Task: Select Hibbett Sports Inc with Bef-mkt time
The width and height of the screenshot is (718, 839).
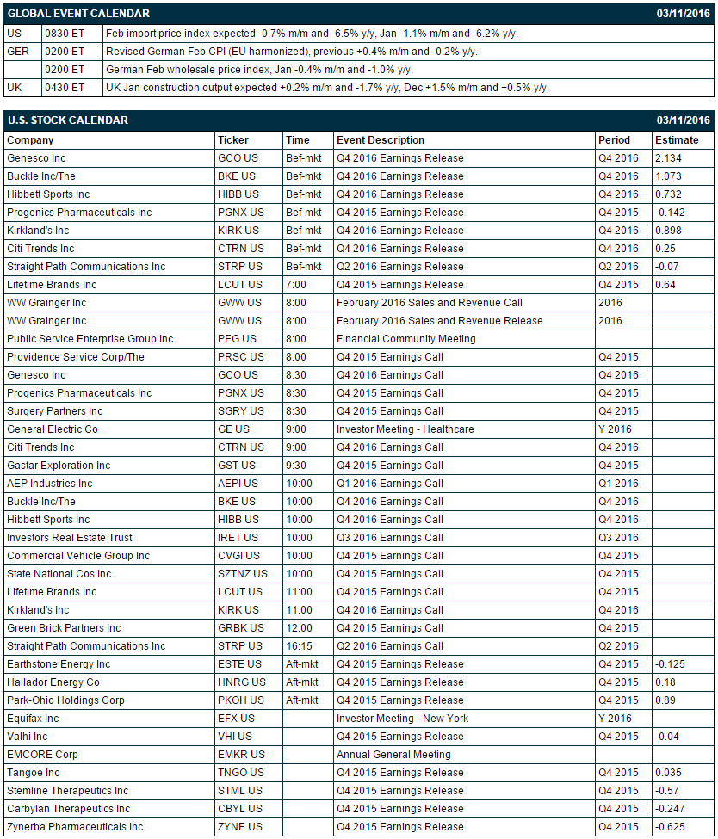Action: tap(48, 194)
